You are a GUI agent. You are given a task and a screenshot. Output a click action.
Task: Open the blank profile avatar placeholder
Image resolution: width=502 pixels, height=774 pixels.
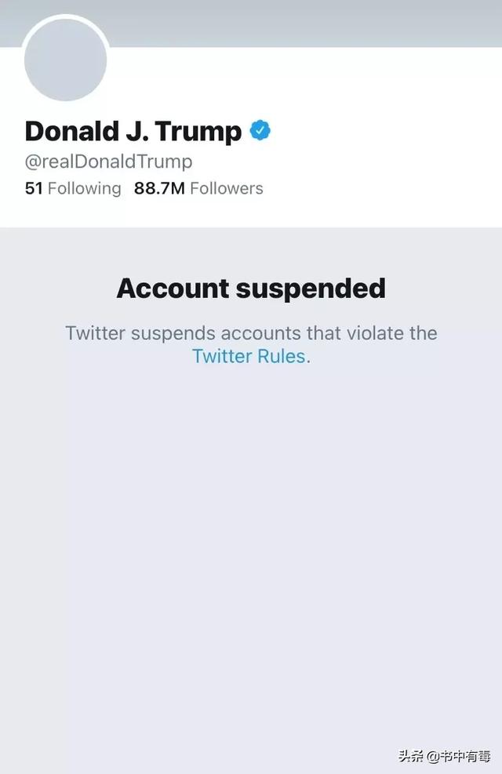(x=66, y=60)
